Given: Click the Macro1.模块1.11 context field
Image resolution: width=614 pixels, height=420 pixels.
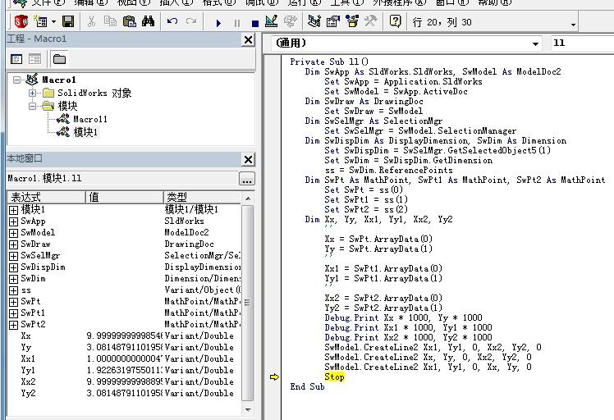Looking at the screenshot, I should click(x=122, y=179).
